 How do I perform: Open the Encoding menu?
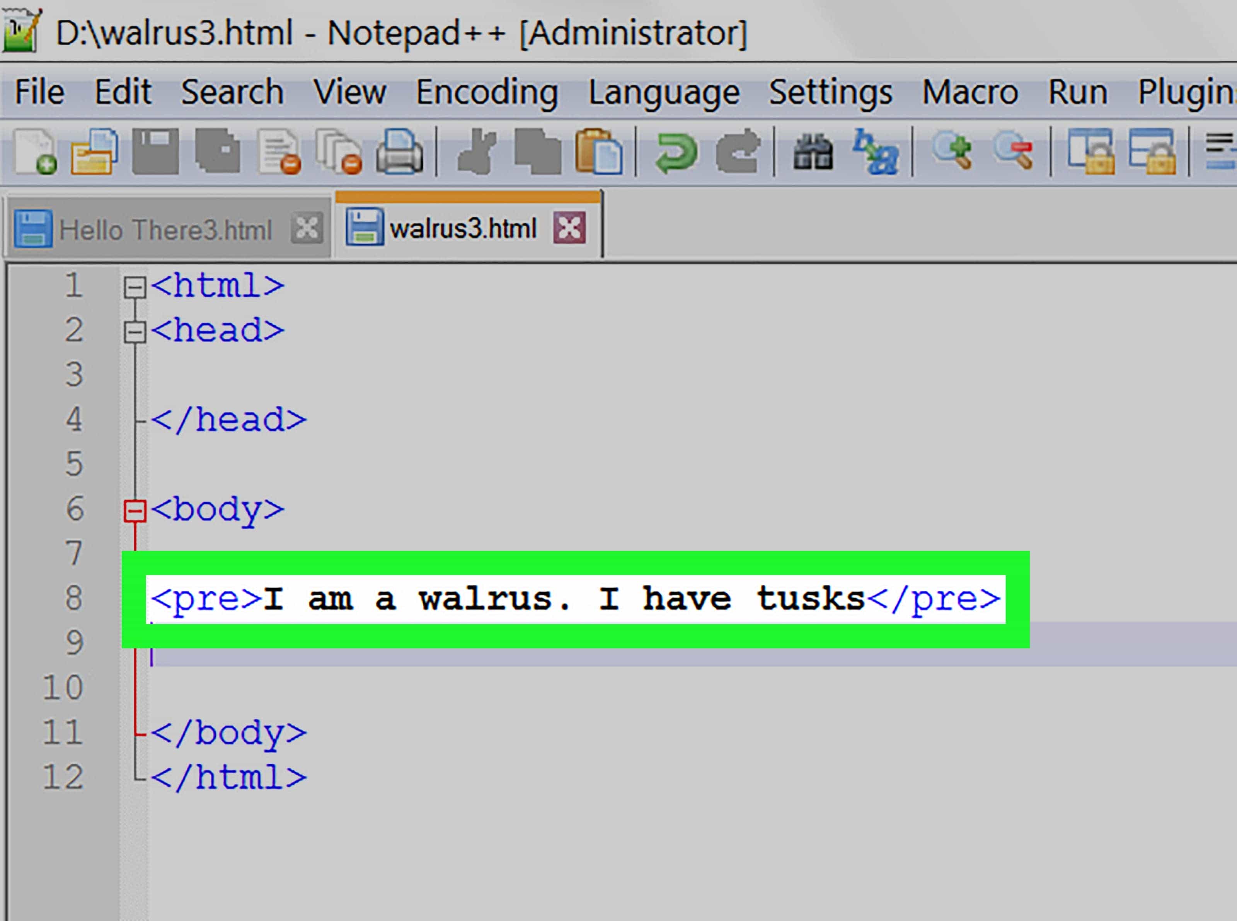click(487, 92)
